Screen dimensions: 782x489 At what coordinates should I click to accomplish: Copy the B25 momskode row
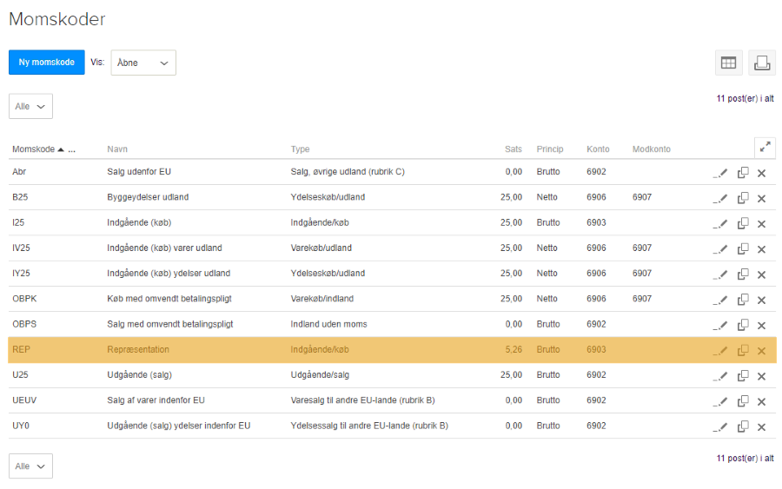click(743, 198)
